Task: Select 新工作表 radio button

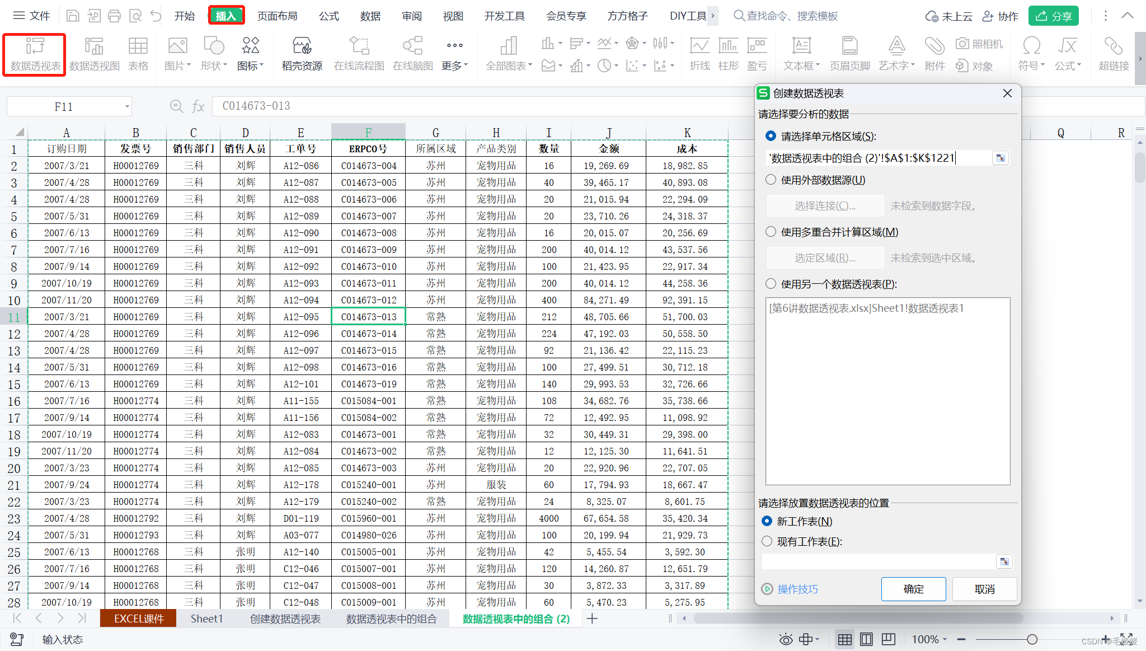Action: tap(767, 521)
